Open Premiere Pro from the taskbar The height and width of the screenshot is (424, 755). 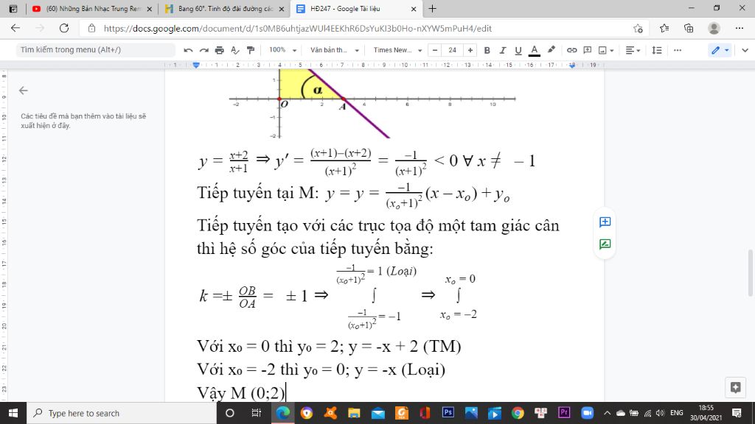coord(564,413)
